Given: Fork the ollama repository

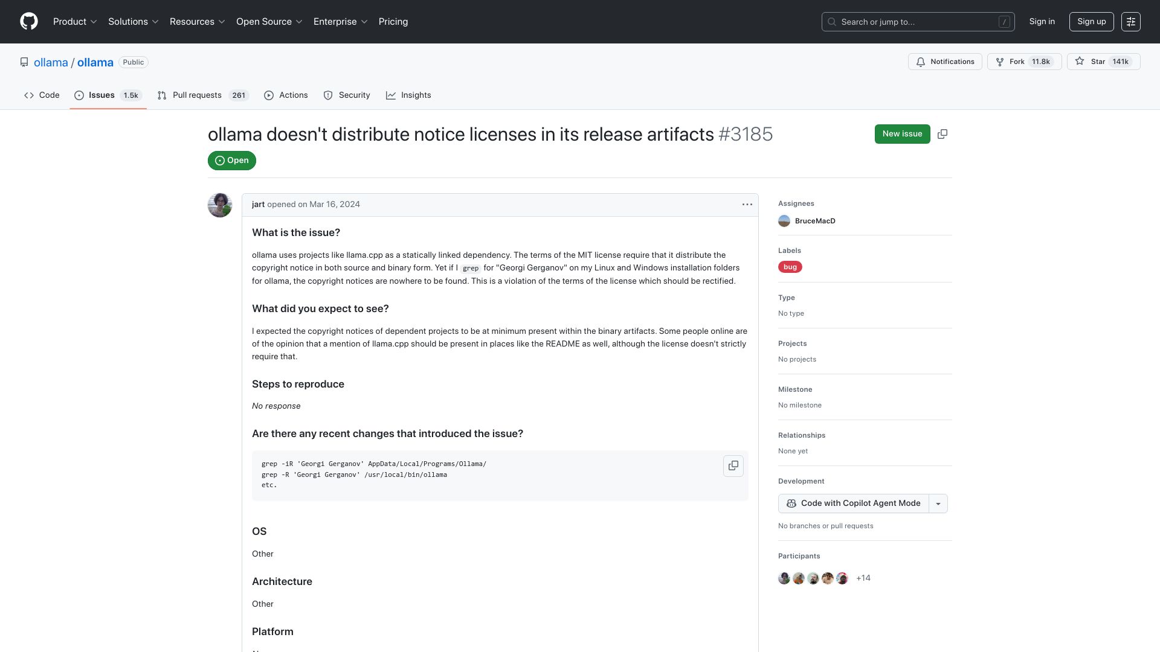Looking at the screenshot, I should pos(1024,62).
